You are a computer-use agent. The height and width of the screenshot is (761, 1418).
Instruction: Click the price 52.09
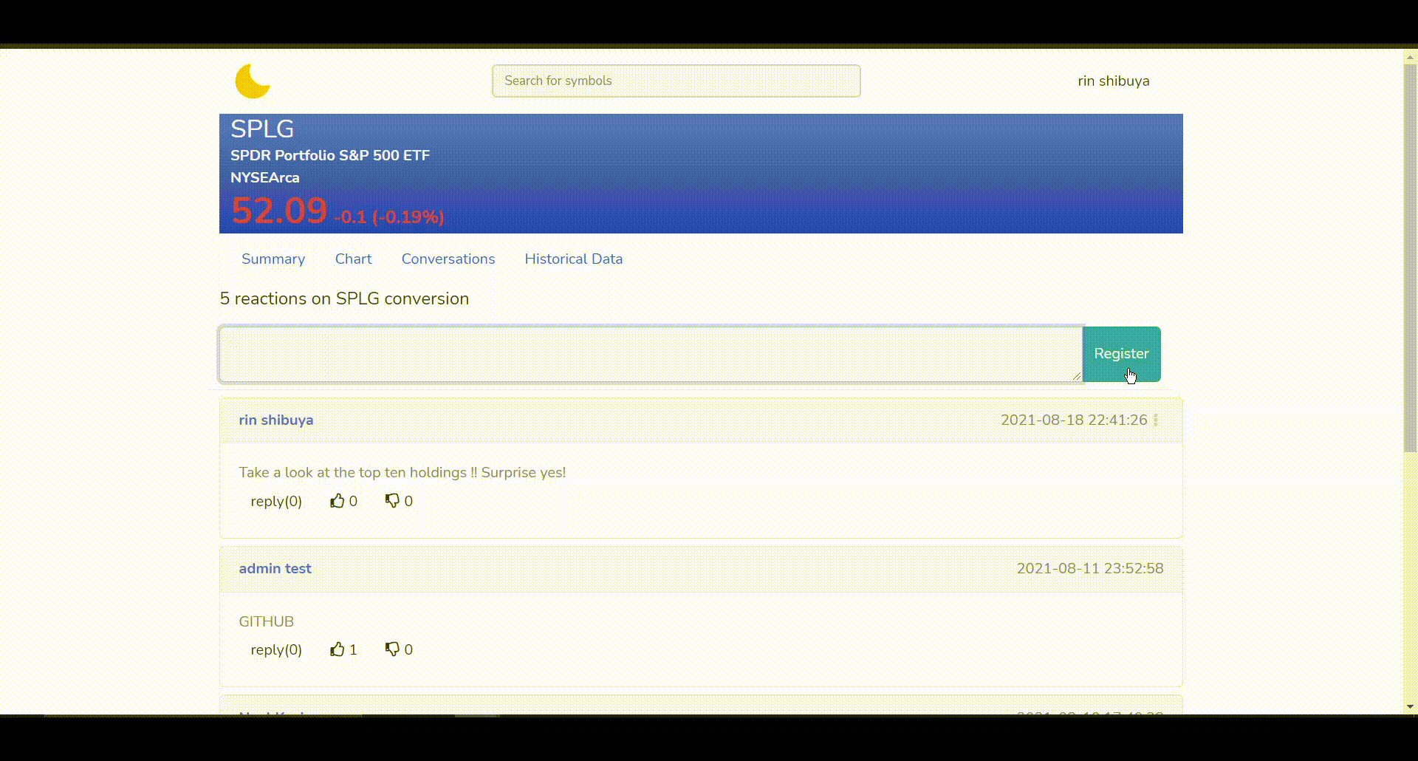(279, 211)
